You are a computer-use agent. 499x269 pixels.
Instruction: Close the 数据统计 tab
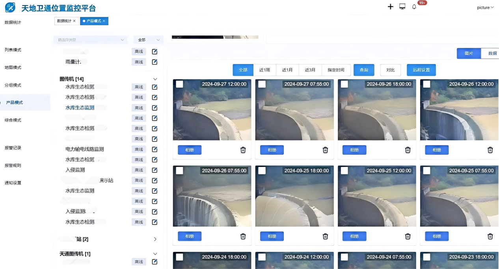click(74, 21)
